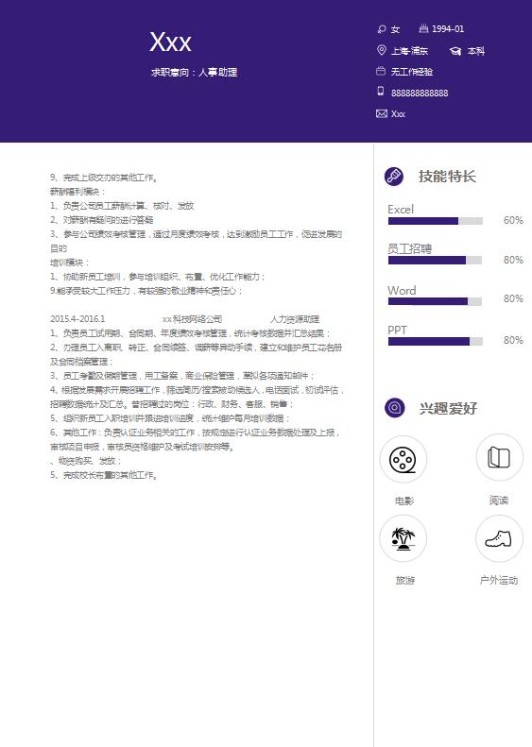Click the Excel skill progress bar

click(436, 221)
